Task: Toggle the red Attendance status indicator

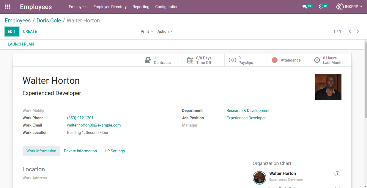Action: coord(275,60)
